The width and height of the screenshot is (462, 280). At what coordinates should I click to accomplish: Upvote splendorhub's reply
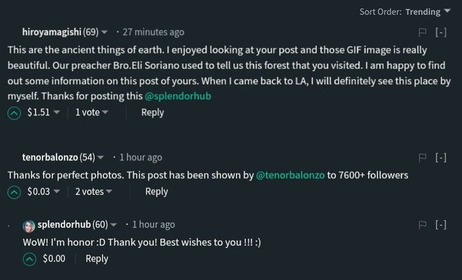(x=30, y=259)
